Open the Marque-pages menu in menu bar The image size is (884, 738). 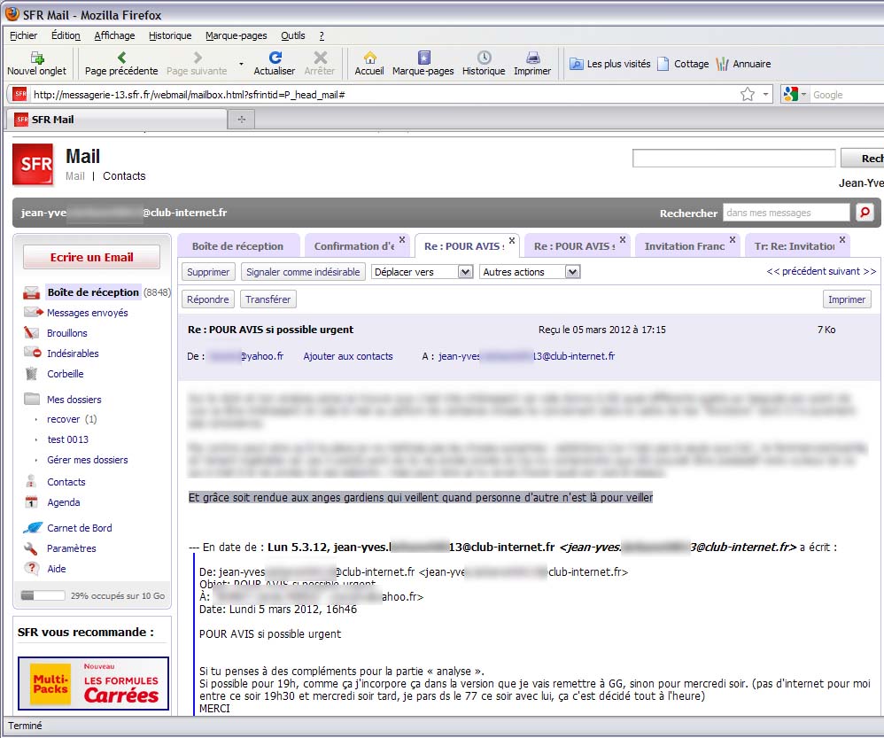point(237,35)
